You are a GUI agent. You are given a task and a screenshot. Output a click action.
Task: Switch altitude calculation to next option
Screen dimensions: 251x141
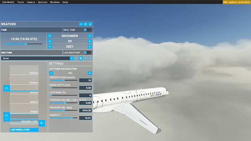pos(89,73)
